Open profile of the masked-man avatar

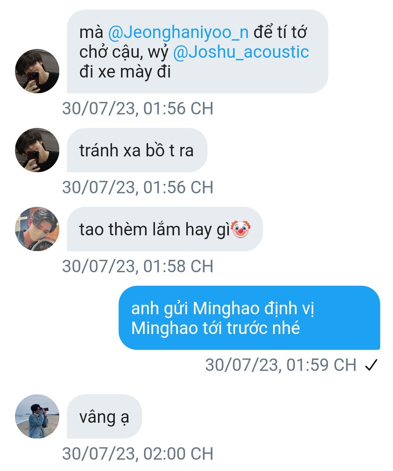click(x=37, y=229)
